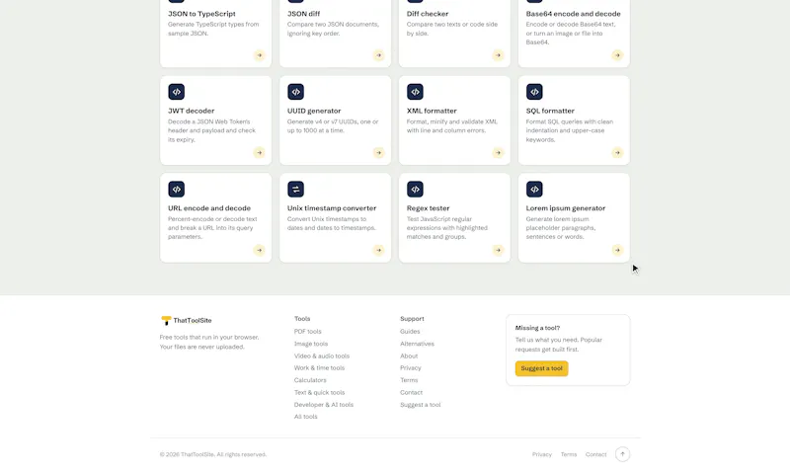The image size is (790, 474).
Task: Open Alternatives link under Support
Action: pyautogui.click(x=417, y=344)
